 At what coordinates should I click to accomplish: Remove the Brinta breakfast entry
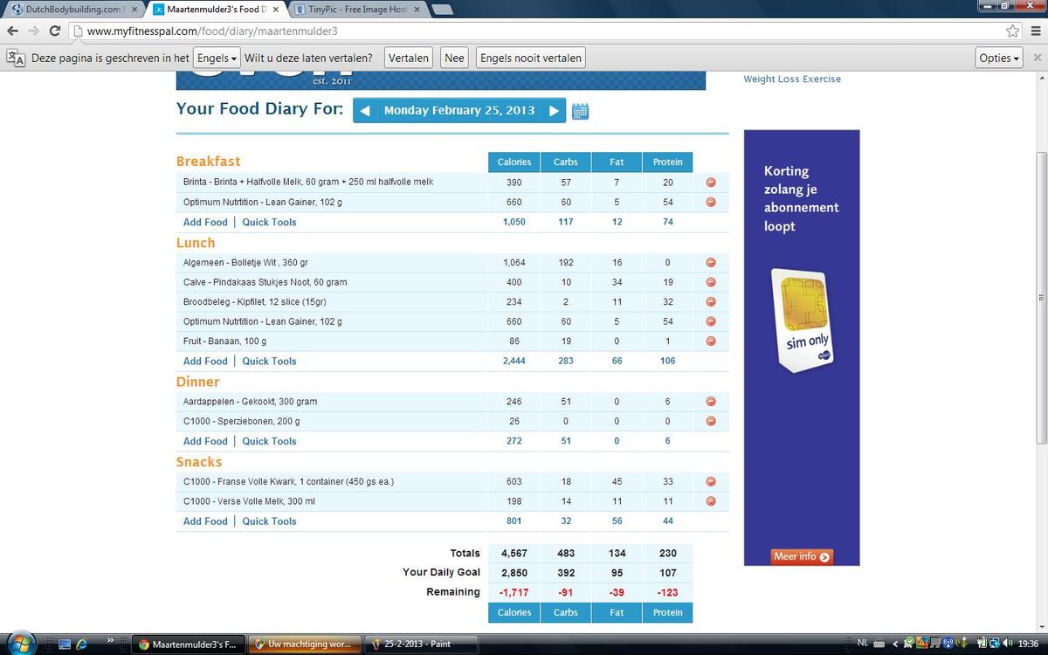710,183
